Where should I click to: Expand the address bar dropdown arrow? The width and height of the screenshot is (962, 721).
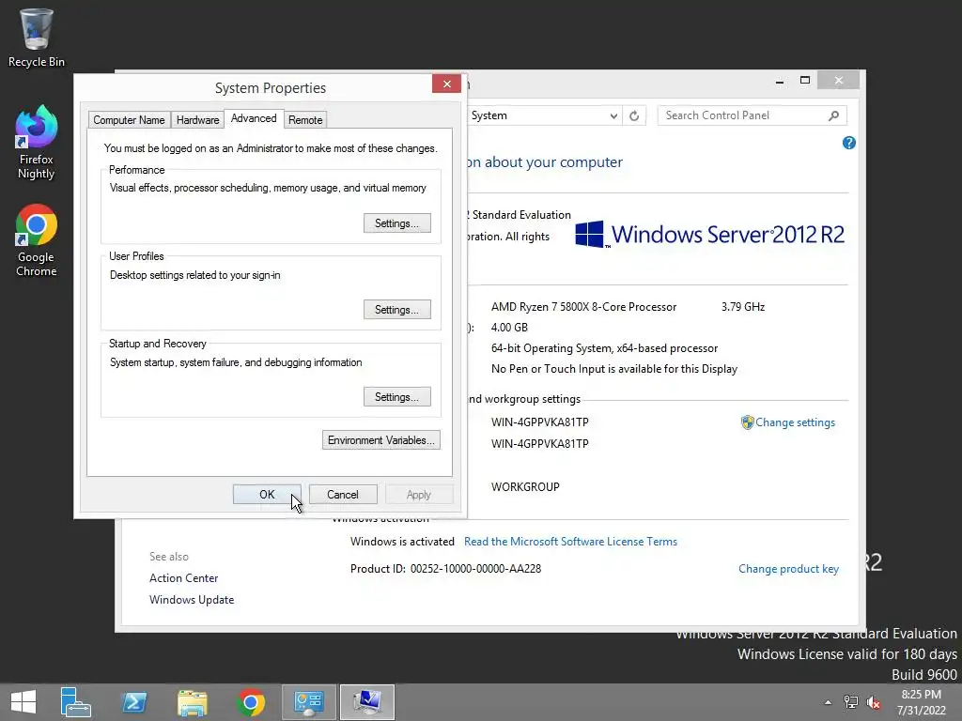[613, 115]
